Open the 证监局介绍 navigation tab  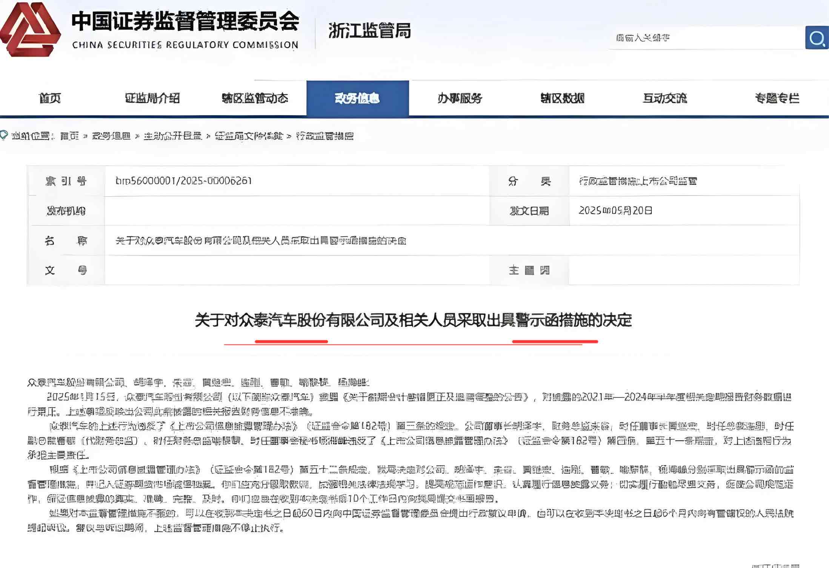pyautogui.click(x=152, y=99)
